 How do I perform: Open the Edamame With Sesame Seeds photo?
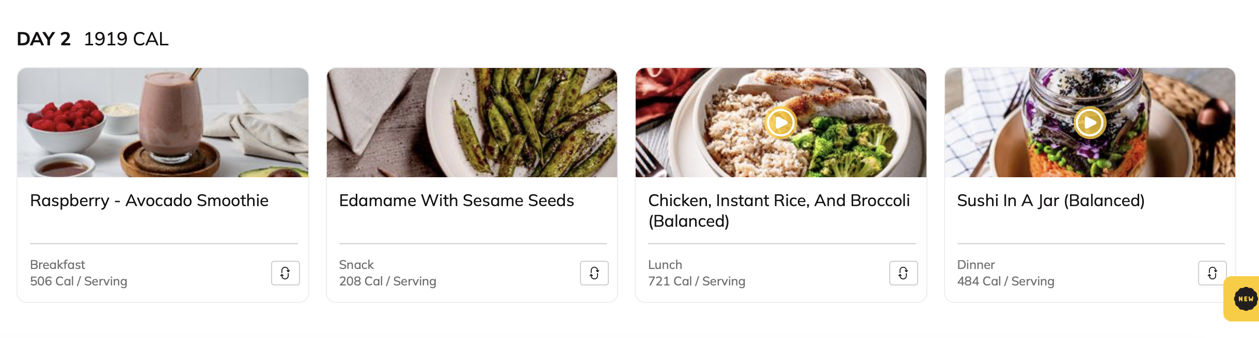pyautogui.click(x=472, y=123)
